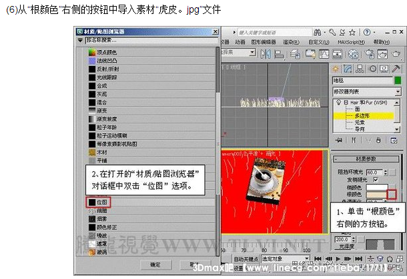Go to the start frame in playback controls
The image size is (407, 279).
pyautogui.click(x=318, y=258)
